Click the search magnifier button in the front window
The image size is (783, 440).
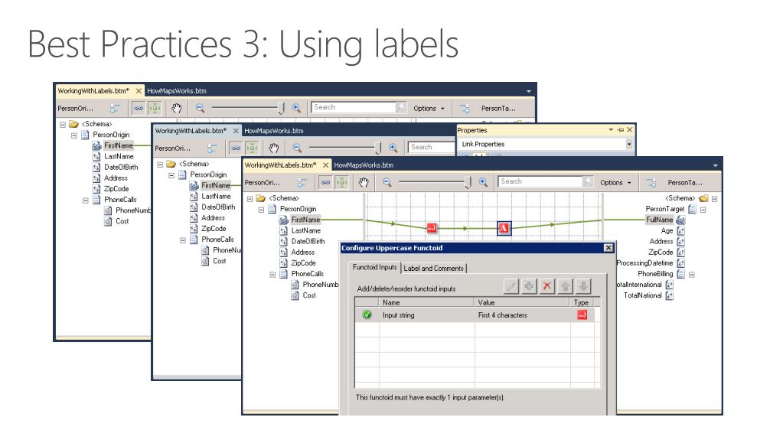(x=587, y=182)
